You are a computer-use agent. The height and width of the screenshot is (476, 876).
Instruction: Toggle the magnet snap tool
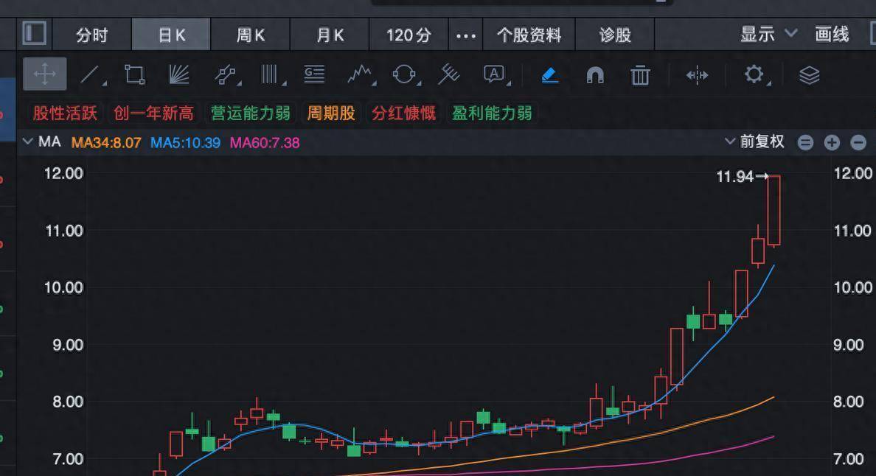pos(595,74)
